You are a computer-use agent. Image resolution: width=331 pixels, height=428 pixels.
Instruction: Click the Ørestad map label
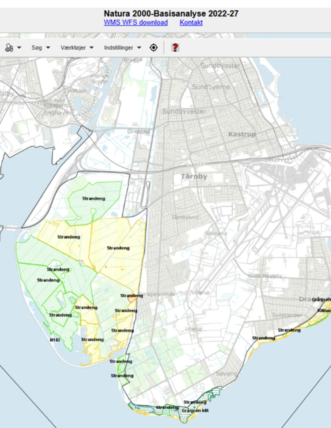pyautogui.click(x=138, y=131)
